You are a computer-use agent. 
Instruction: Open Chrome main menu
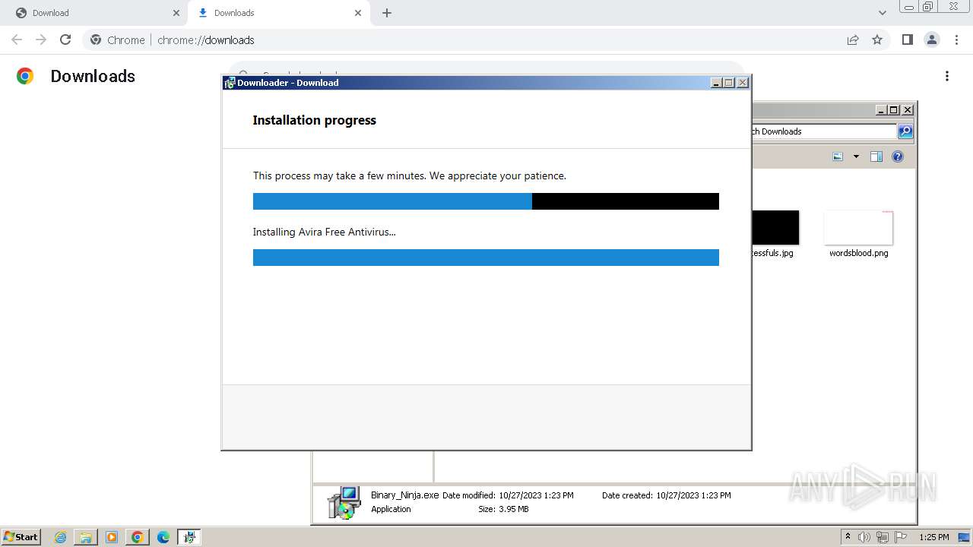(x=957, y=40)
